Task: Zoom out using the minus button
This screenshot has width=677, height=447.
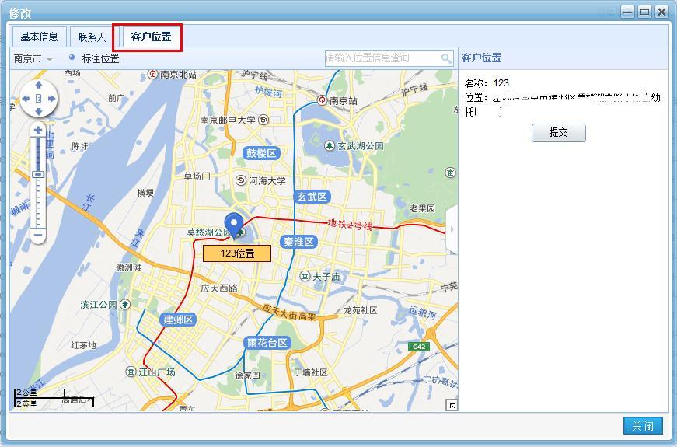Action: tap(38, 235)
